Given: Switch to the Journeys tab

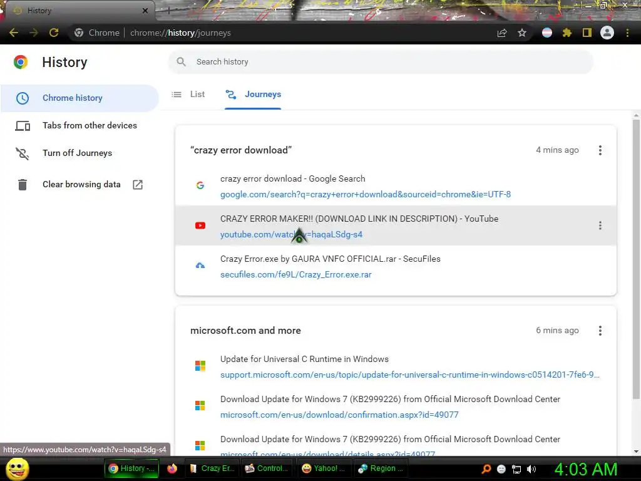Looking at the screenshot, I should tap(253, 95).
